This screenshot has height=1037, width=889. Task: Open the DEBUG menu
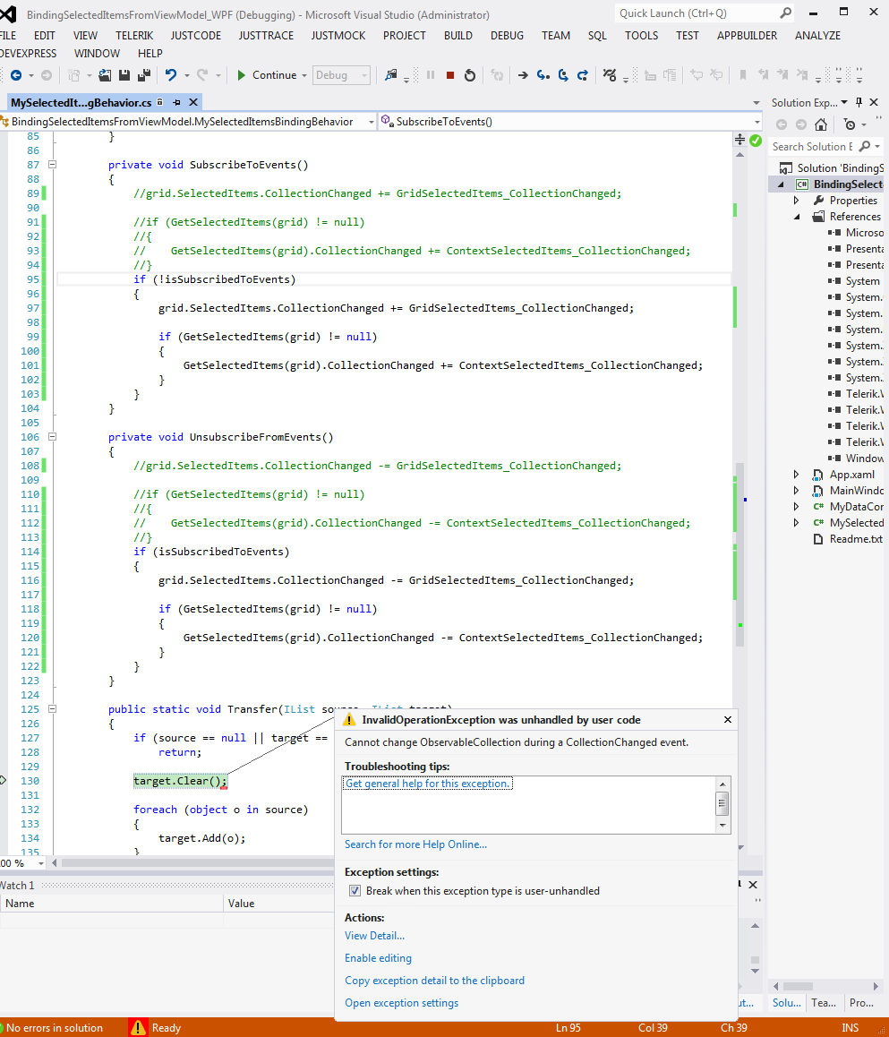(x=507, y=36)
